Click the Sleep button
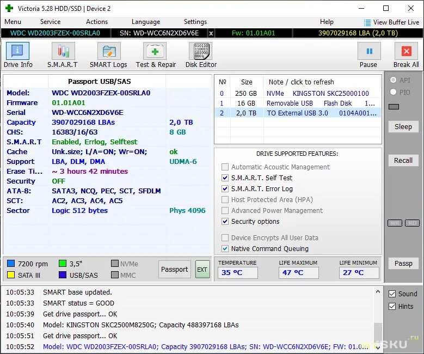 click(x=403, y=127)
